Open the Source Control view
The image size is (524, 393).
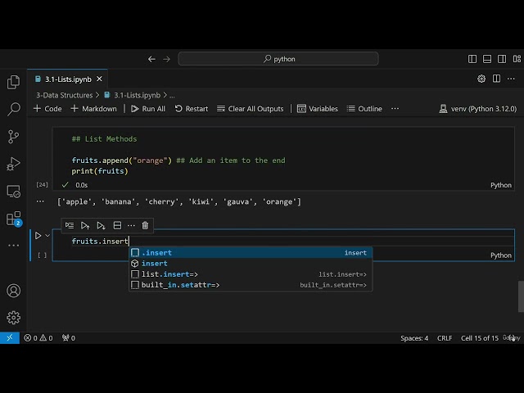point(13,137)
